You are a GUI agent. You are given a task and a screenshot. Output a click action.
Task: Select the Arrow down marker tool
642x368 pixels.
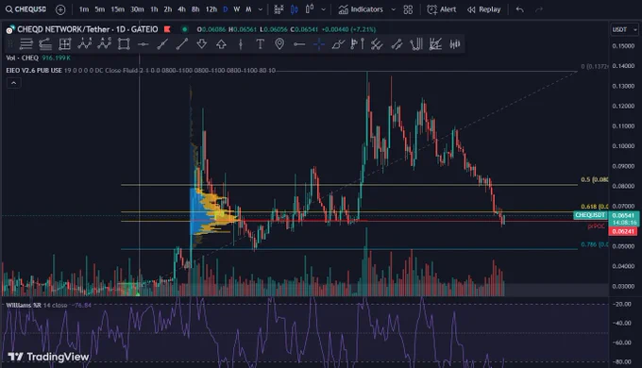click(x=202, y=43)
